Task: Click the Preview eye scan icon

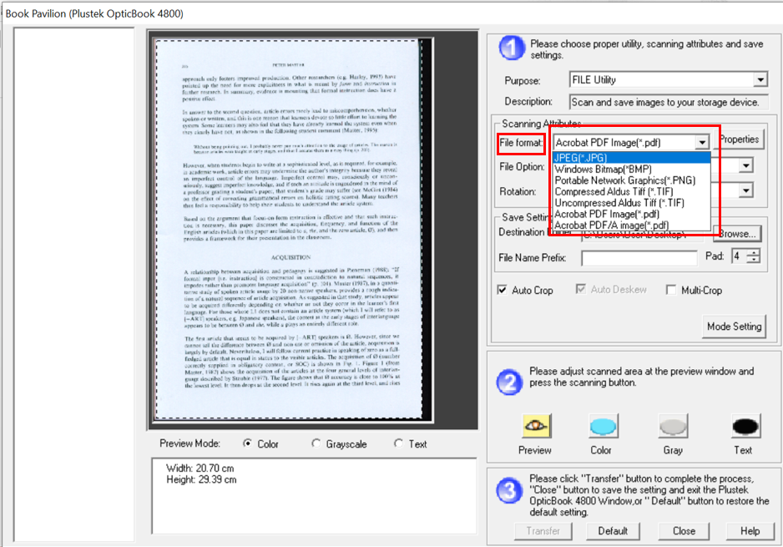Action: coord(534,427)
